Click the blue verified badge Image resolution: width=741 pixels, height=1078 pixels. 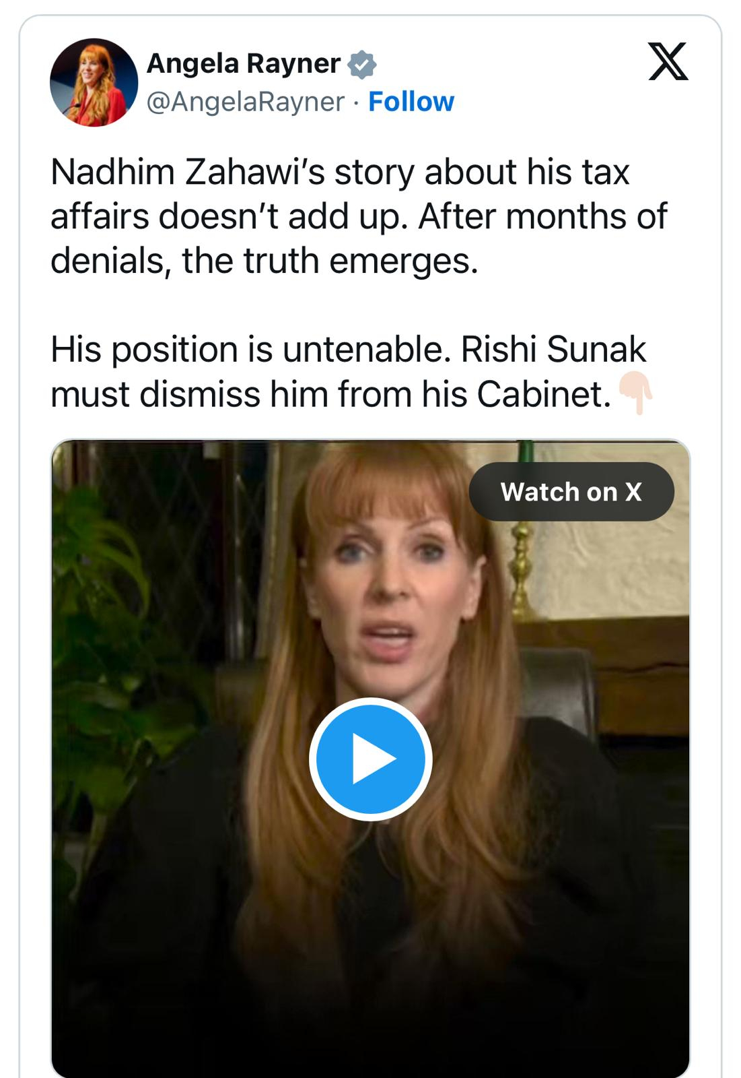362,65
